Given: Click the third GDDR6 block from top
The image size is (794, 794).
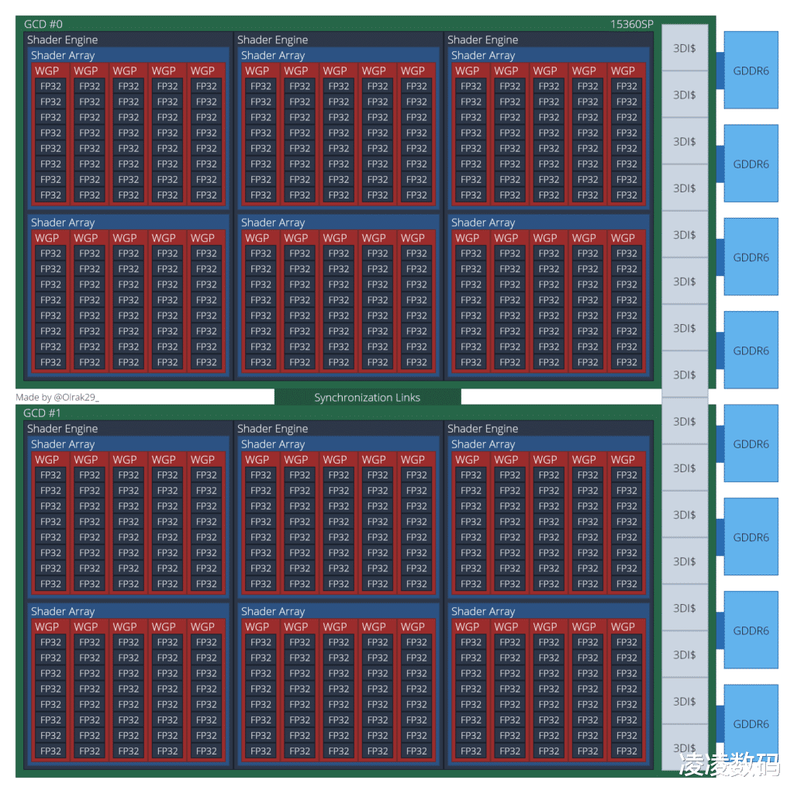Looking at the screenshot, I should [750, 257].
